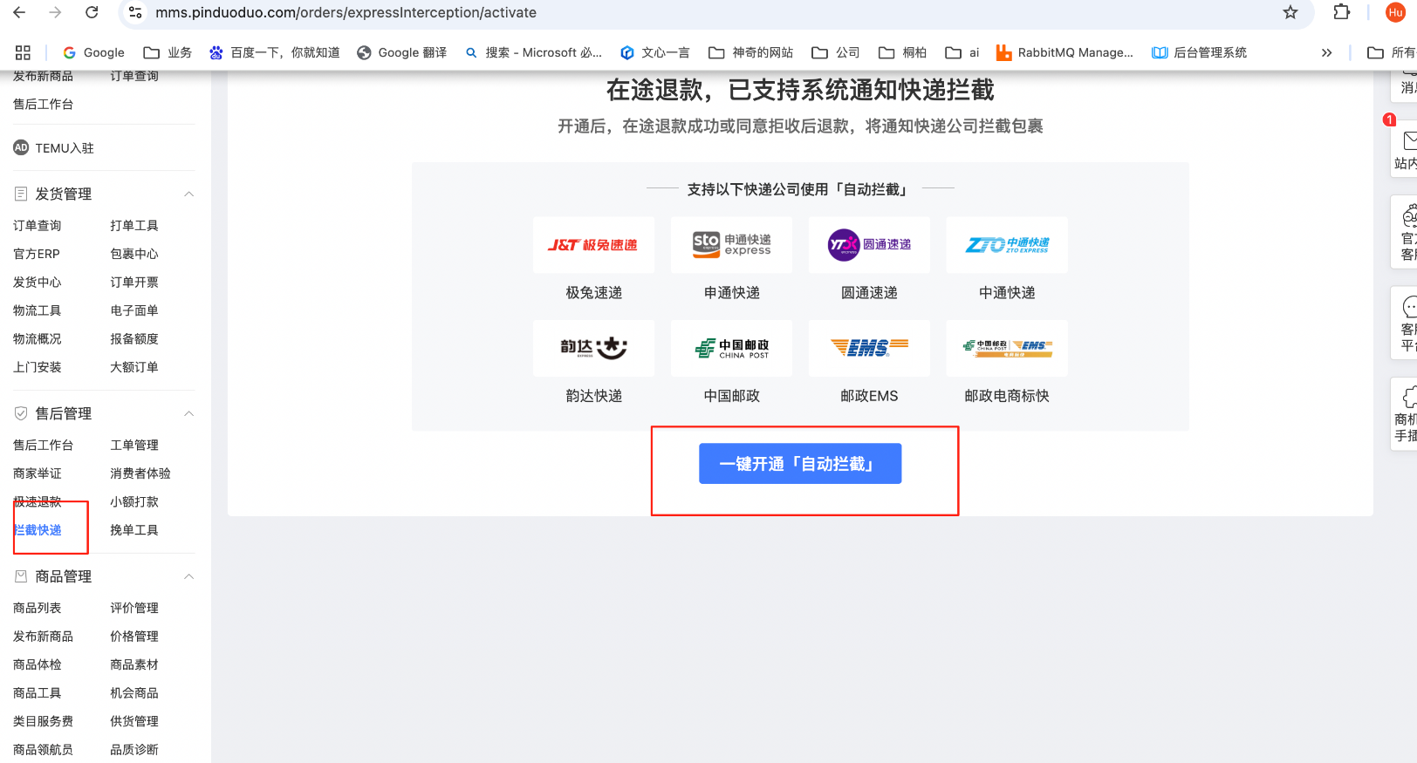The height and width of the screenshot is (763, 1417).
Task: Open 物流概况 in sidebar
Action: pos(38,339)
